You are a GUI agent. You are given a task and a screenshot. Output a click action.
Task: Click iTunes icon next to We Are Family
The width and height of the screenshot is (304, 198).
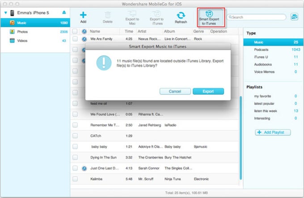coord(84,39)
